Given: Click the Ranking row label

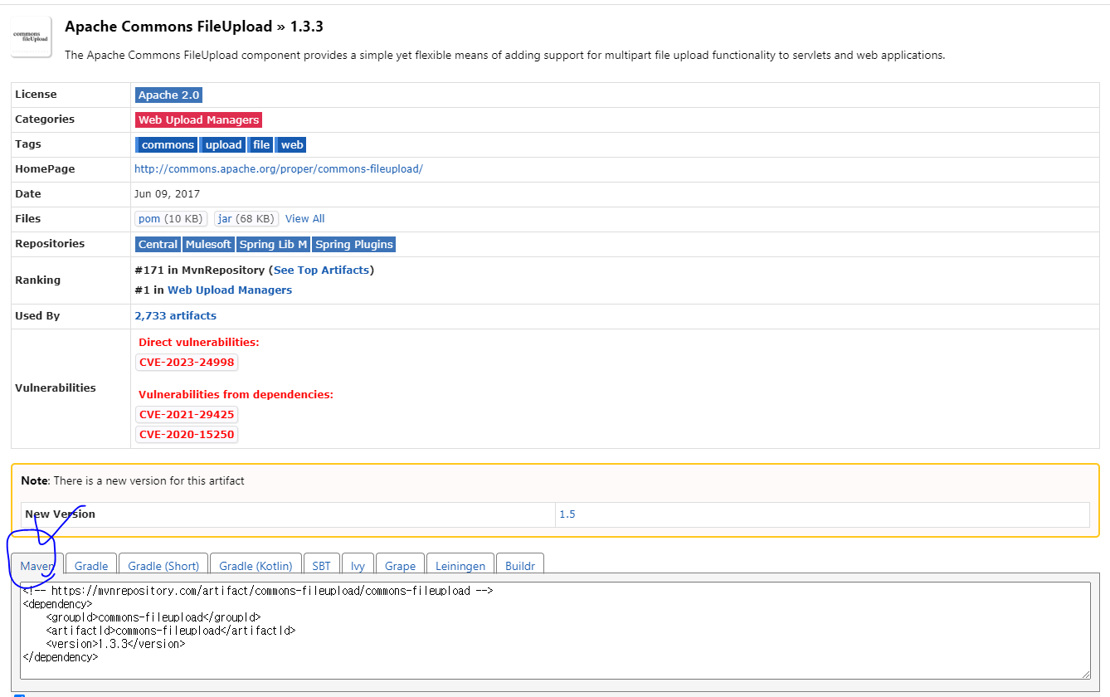Looking at the screenshot, I should [x=37, y=280].
